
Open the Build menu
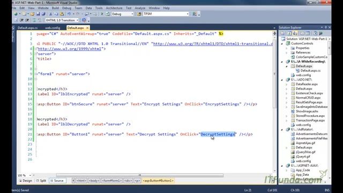pyautogui.click(x=55, y=8)
